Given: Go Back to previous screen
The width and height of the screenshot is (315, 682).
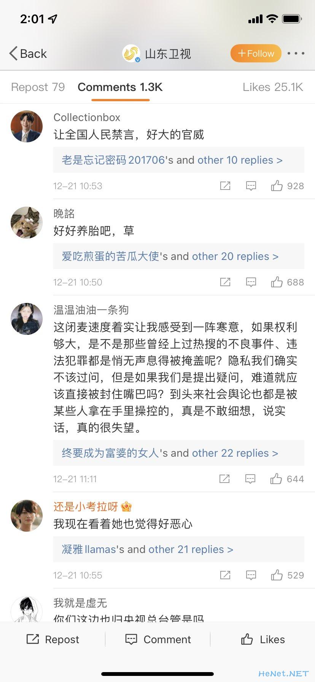Looking at the screenshot, I should pyautogui.click(x=28, y=54).
